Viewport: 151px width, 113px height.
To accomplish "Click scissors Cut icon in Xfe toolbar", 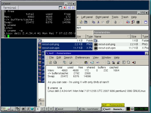I will click(x=98, y=22).
